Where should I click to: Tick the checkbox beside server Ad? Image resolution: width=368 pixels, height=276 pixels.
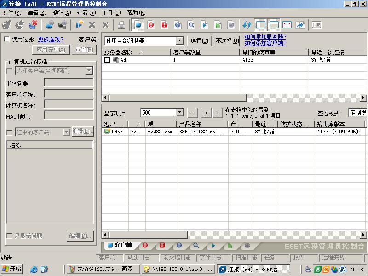pyautogui.click(x=107, y=60)
